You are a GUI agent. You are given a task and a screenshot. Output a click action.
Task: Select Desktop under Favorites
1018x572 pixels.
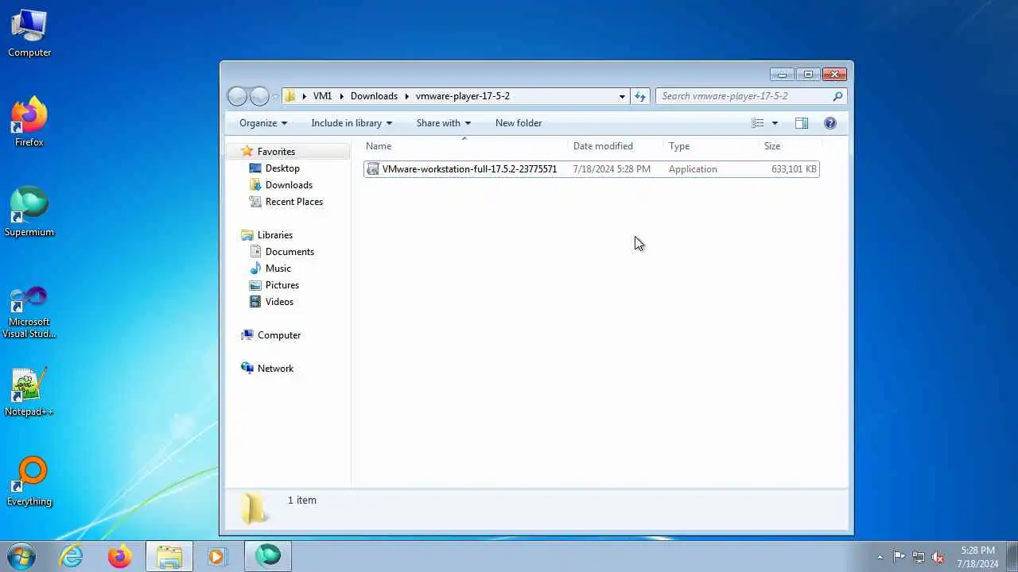click(x=282, y=168)
